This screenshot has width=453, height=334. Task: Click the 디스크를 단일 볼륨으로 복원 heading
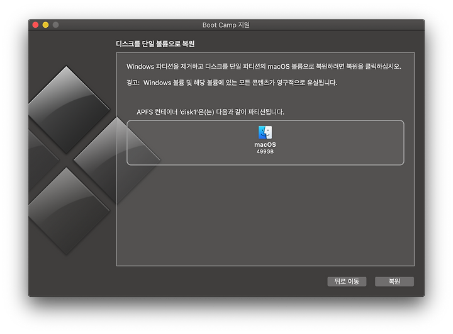[x=155, y=44]
